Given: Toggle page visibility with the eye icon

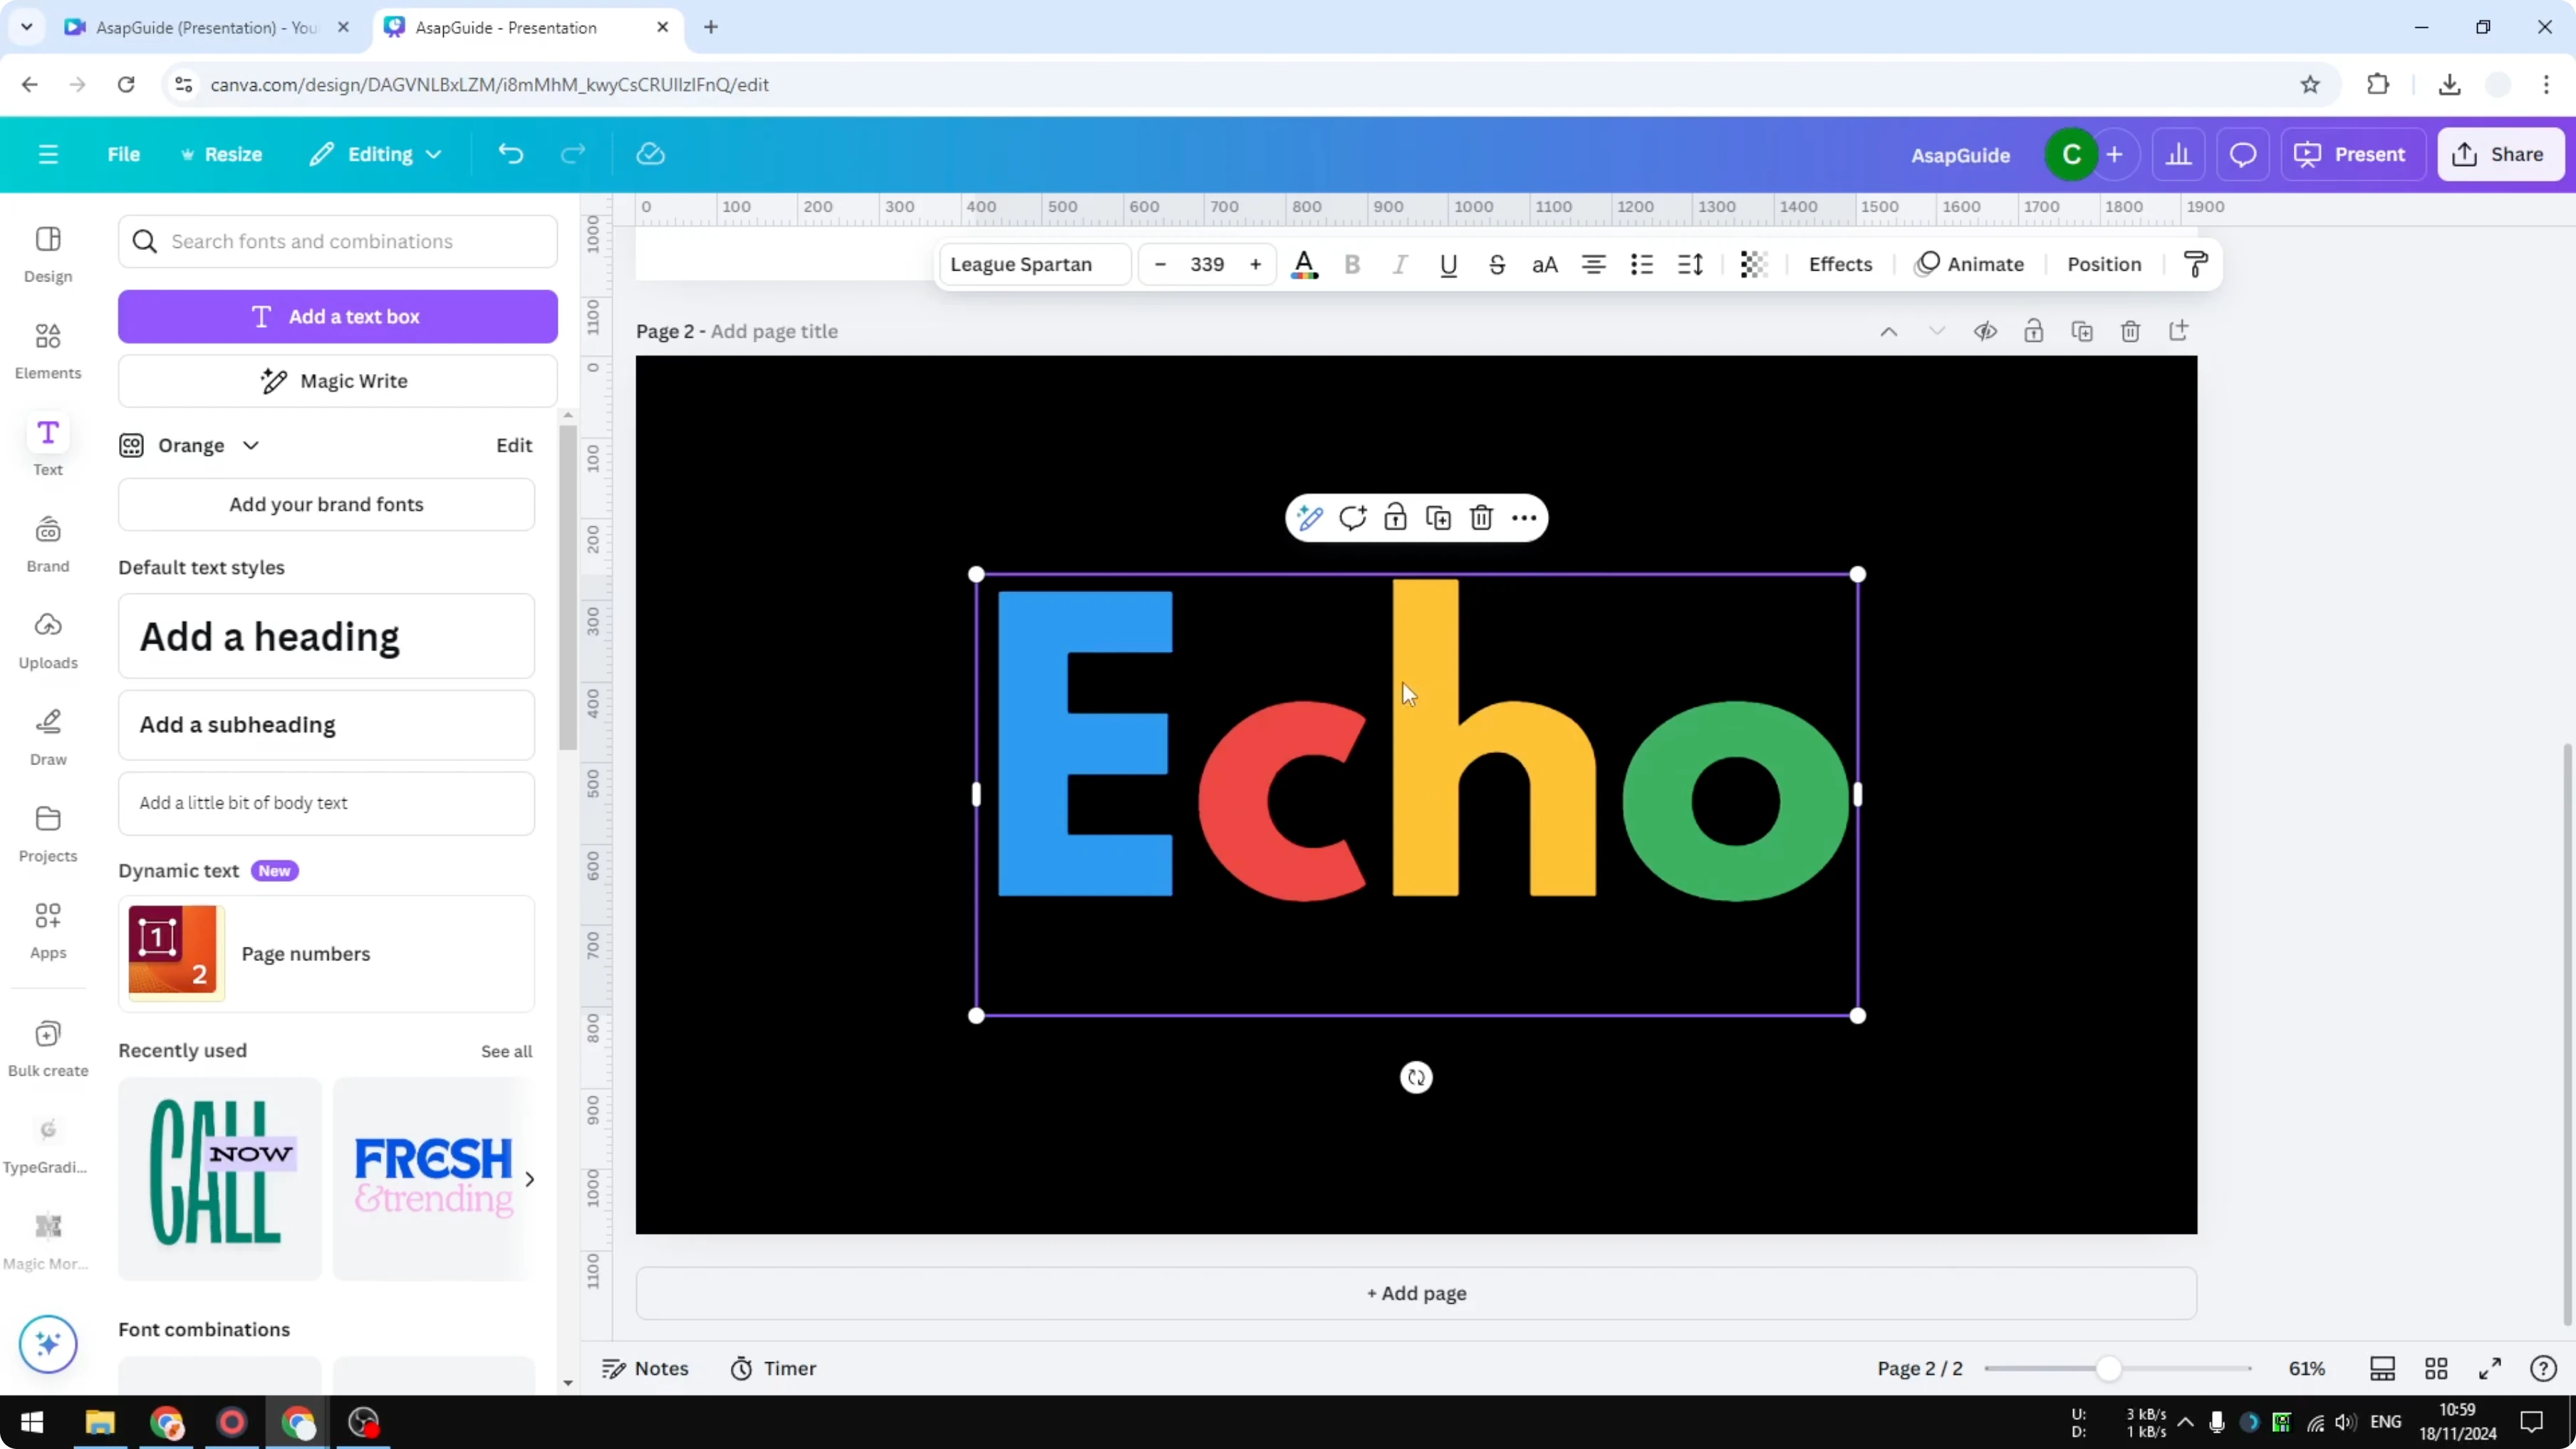Looking at the screenshot, I should pos(1986,331).
